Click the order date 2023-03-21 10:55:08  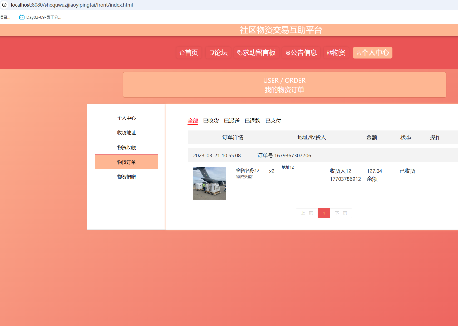(217, 155)
